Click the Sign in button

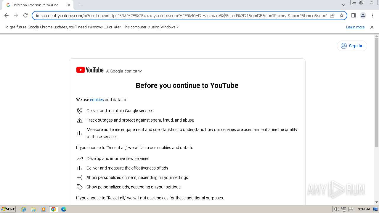[352, 46]
